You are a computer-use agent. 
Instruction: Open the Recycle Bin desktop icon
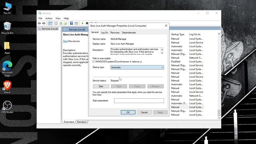pyautogui.click(x=7, y=28)
